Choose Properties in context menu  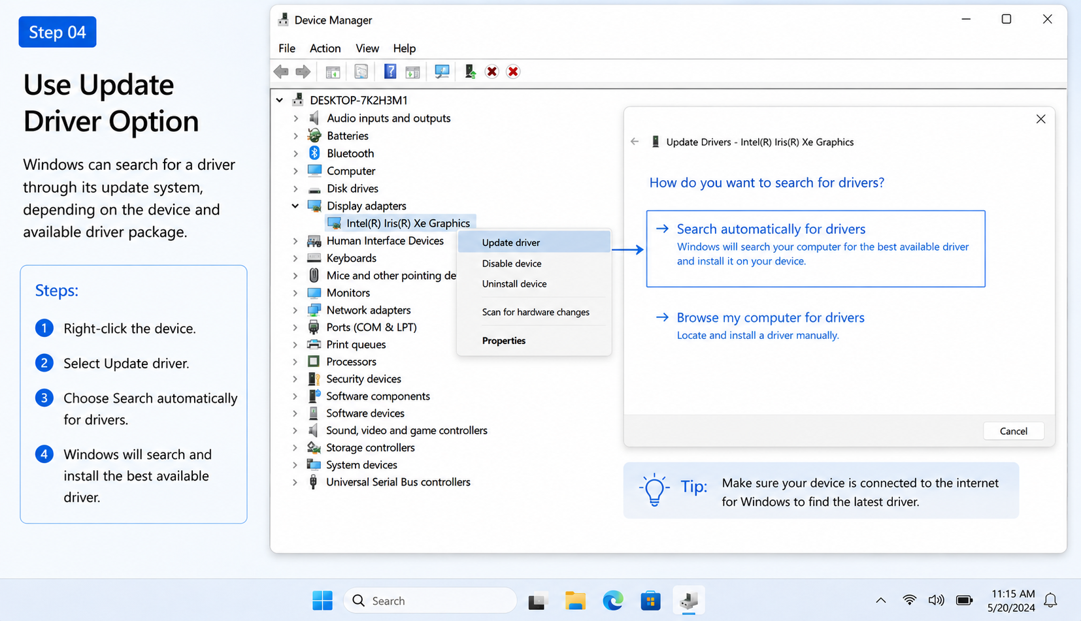click(534, 341)
